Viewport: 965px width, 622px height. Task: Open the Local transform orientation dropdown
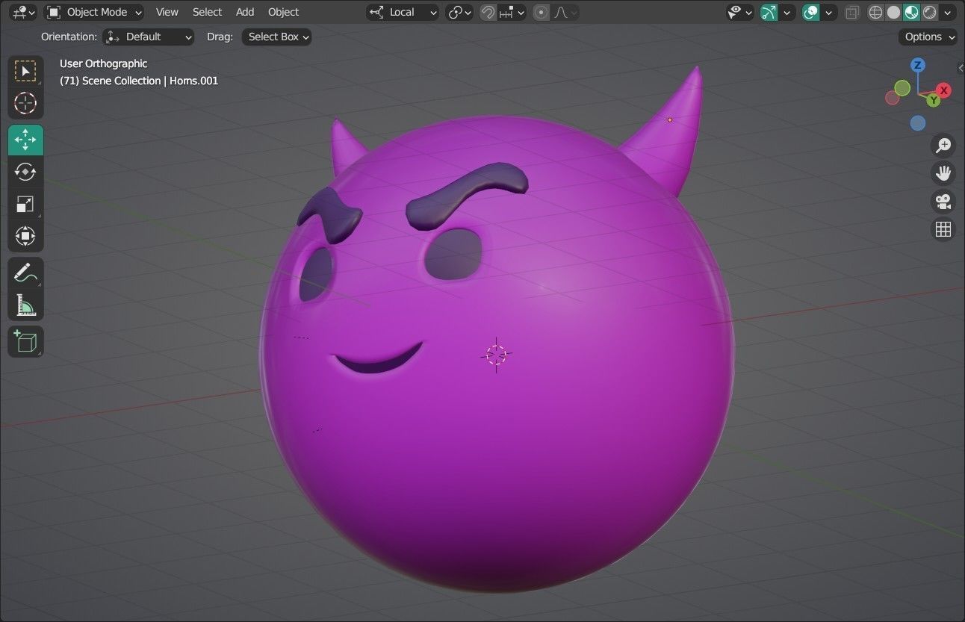pyautogui.click(x=403, y=12)
